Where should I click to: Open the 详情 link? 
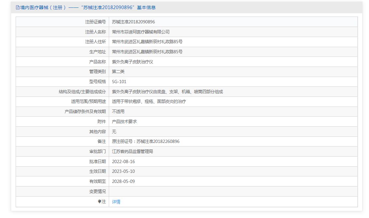pyautogui.click(x=116, y=202)
